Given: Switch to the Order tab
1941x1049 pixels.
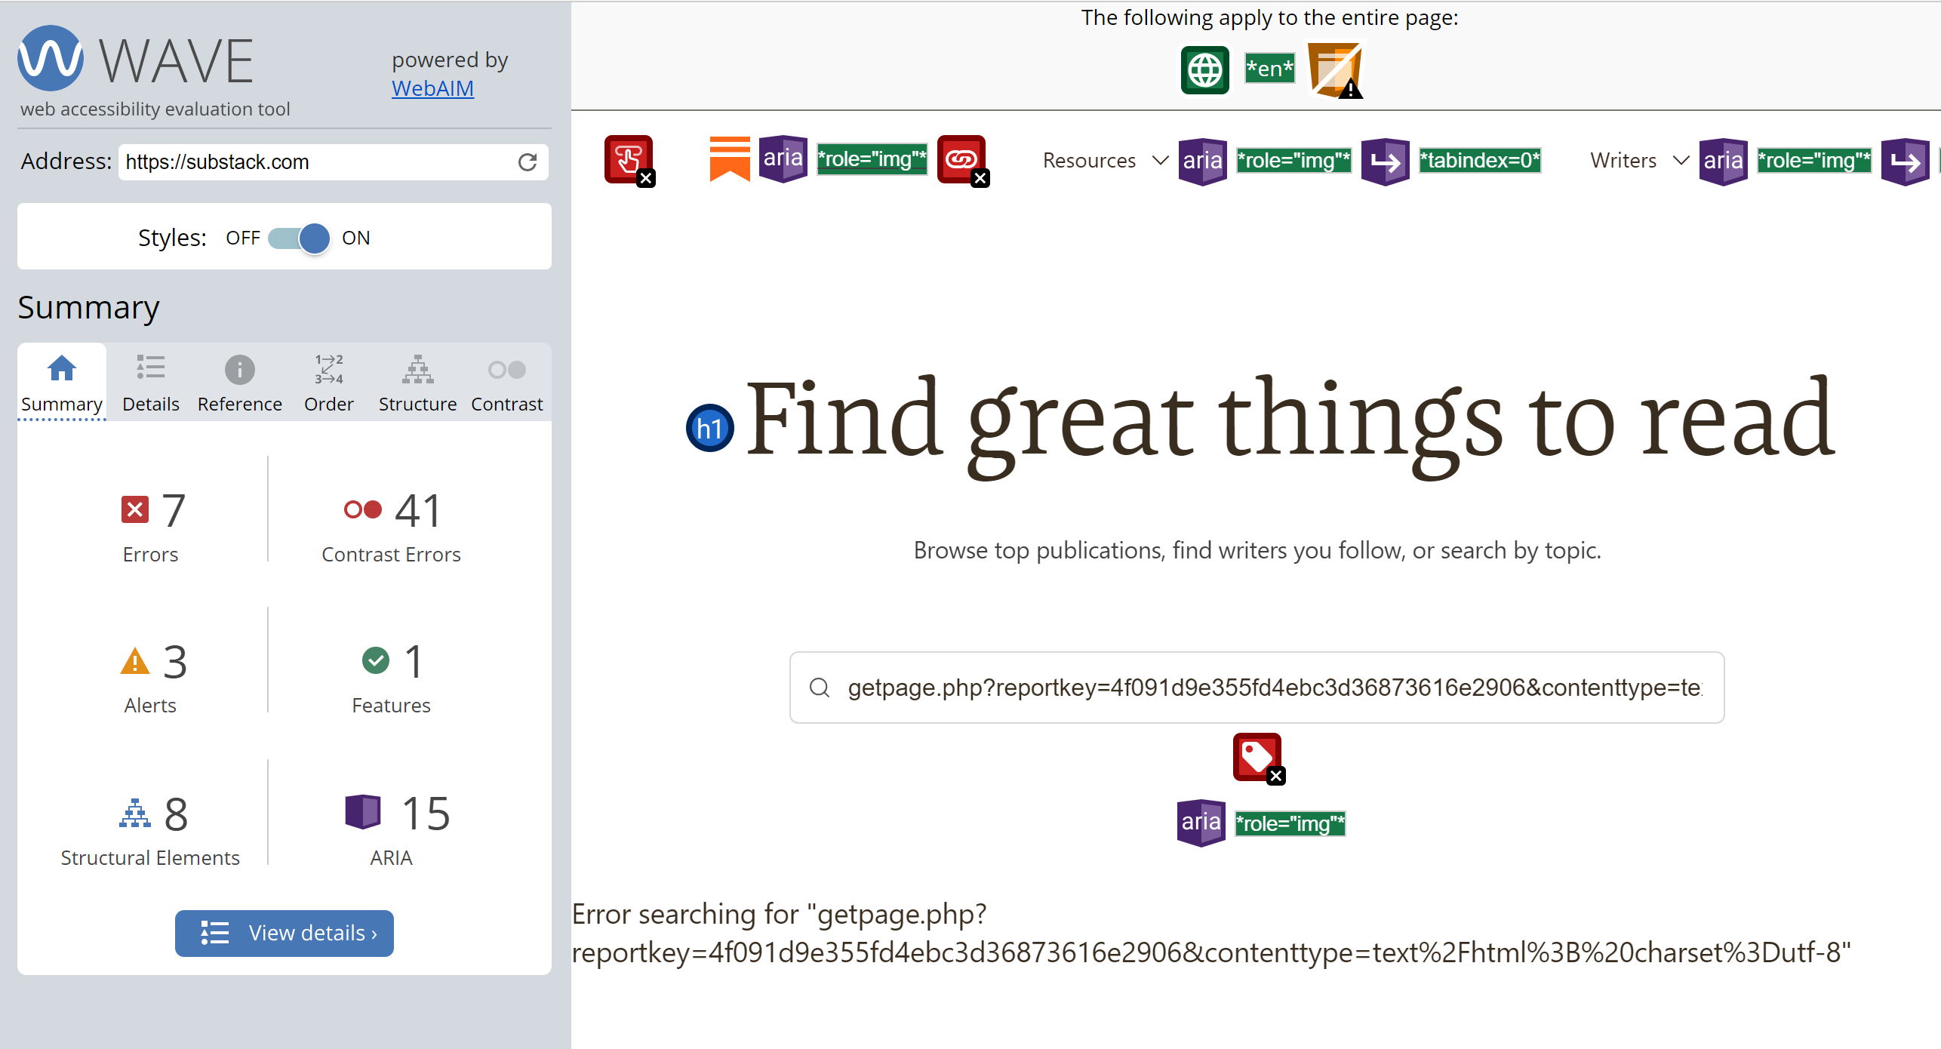Looking at the screenshot, I should pyautogui.click(x=329, y=383).
